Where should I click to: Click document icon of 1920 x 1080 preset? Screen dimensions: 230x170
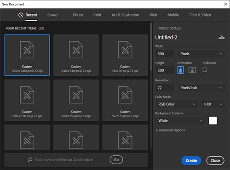coord(27,50)
